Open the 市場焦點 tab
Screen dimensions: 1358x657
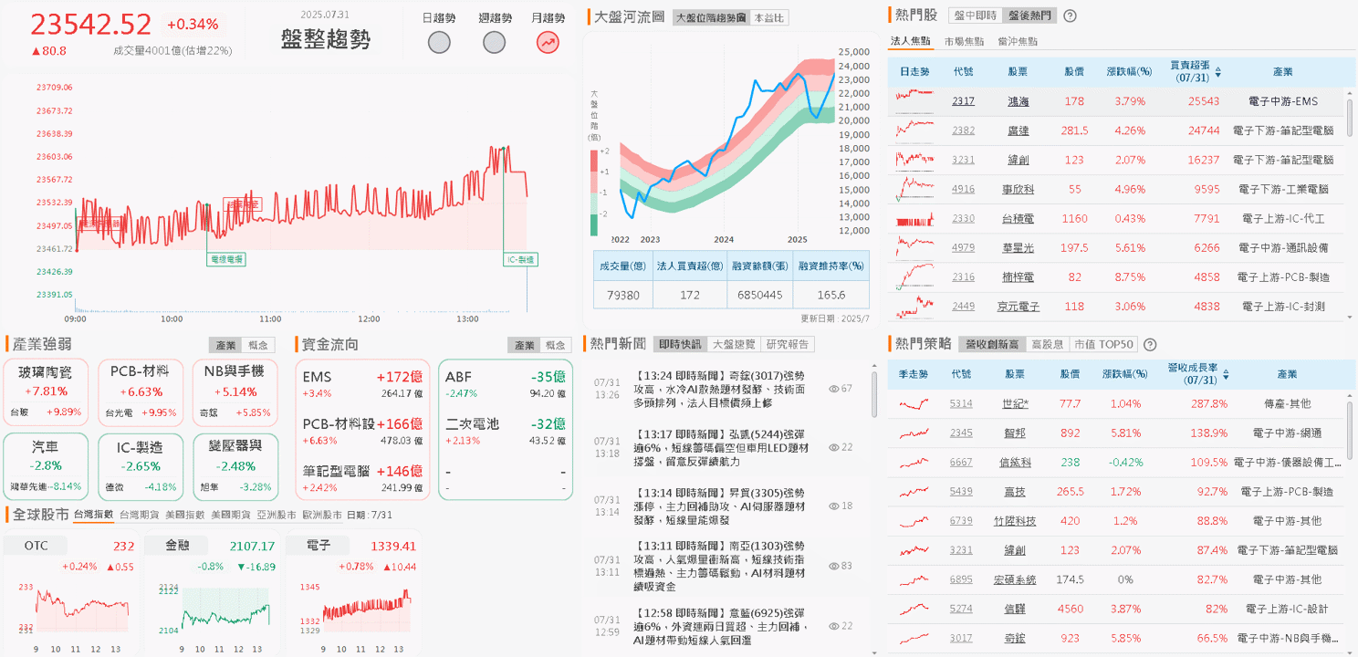965,41
